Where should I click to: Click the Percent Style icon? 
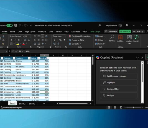(x=60, y=40)
